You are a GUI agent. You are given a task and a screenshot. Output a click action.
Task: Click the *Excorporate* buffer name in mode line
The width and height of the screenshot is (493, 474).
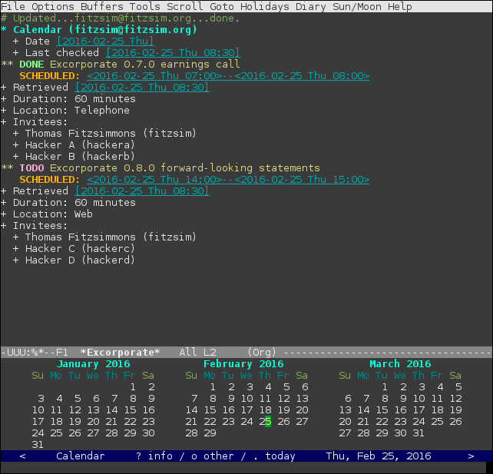pos(120,353)
